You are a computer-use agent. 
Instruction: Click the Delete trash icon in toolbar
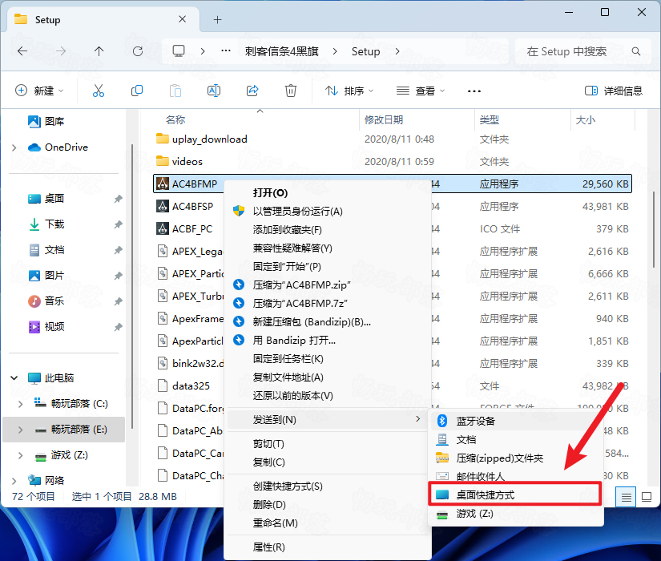tap(291, 91)
